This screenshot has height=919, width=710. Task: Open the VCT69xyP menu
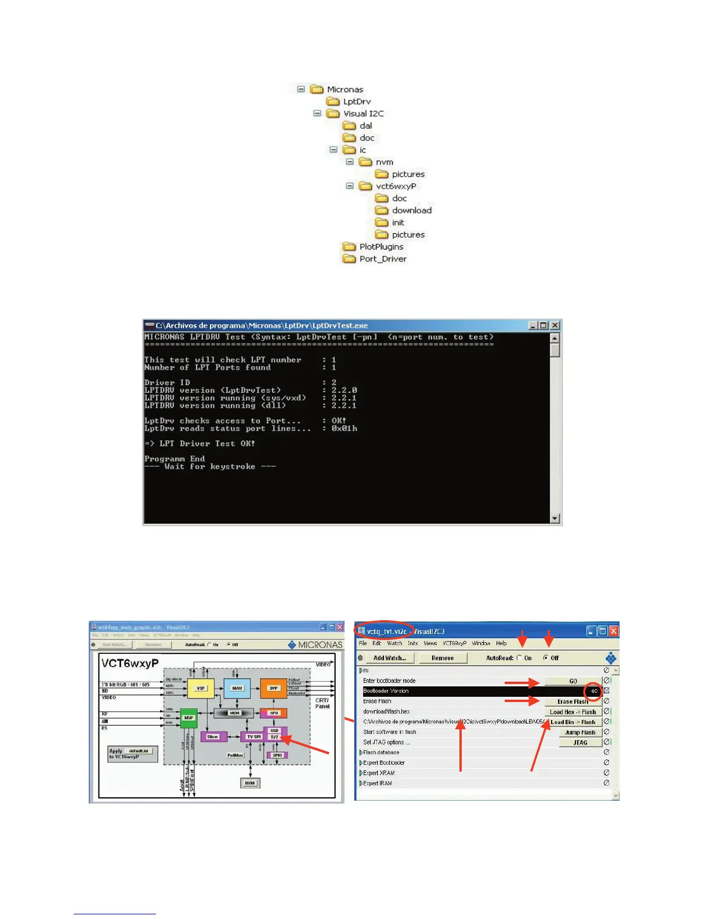click(x=455, y=643)
